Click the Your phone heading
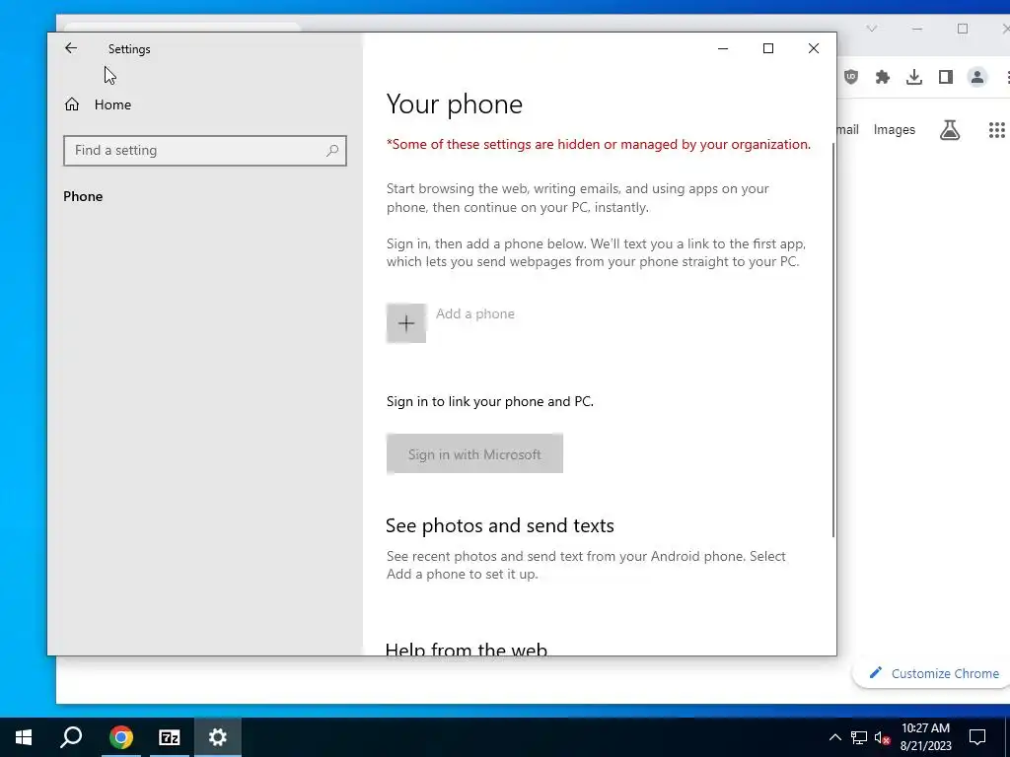 (454, 104)
